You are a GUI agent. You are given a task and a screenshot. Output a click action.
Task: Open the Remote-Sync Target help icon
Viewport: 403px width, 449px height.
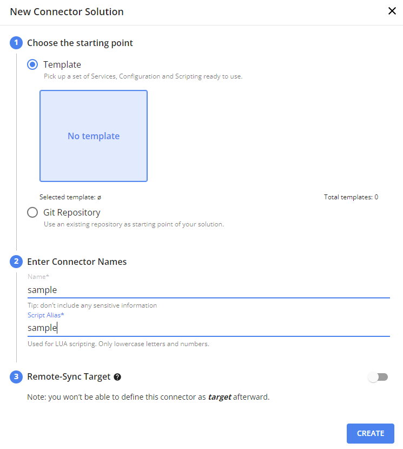pyautogui.click(x=117, y=377)
